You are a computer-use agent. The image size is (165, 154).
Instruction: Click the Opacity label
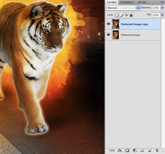tap(146, 7)
